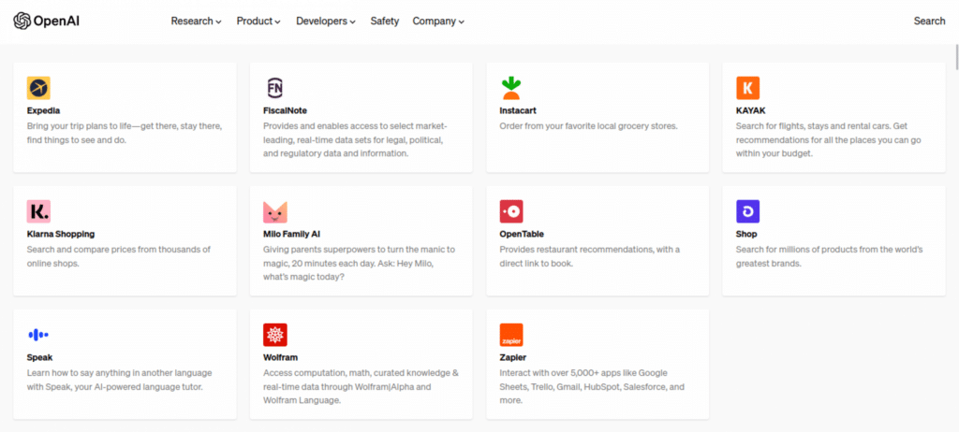Screen dimensions: 959x432
Task: Click Zapier's 'Interact with over 5,000+ apps' description
Action: coord(592,387)
